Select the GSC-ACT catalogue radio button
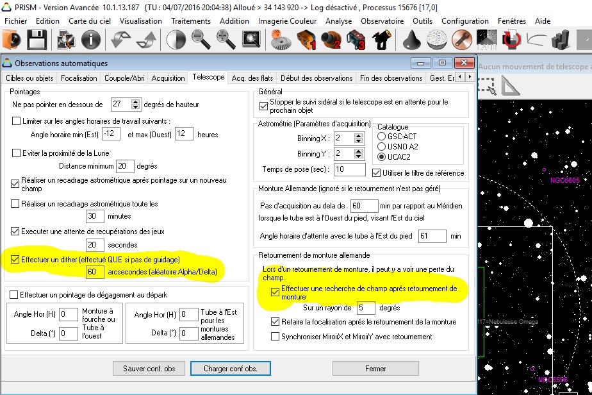The height and width of the screenshot is (395, 592). click(382, 137)
